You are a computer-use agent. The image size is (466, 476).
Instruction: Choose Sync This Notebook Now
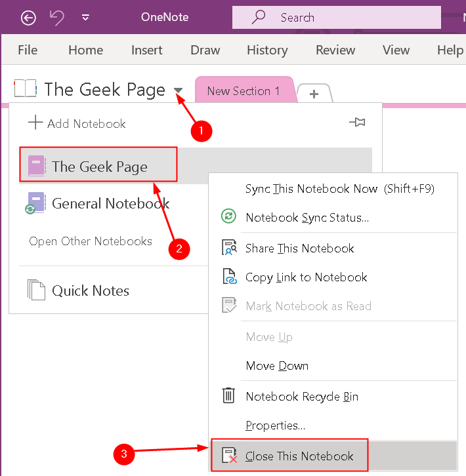(x=333, y=189)
